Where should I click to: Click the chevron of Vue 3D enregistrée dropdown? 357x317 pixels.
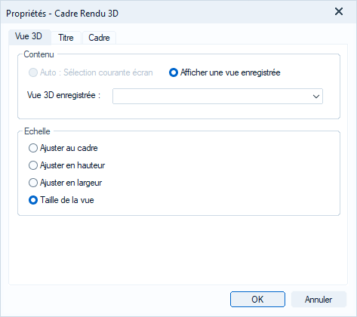pyautogui.click(x=316, y=97)
